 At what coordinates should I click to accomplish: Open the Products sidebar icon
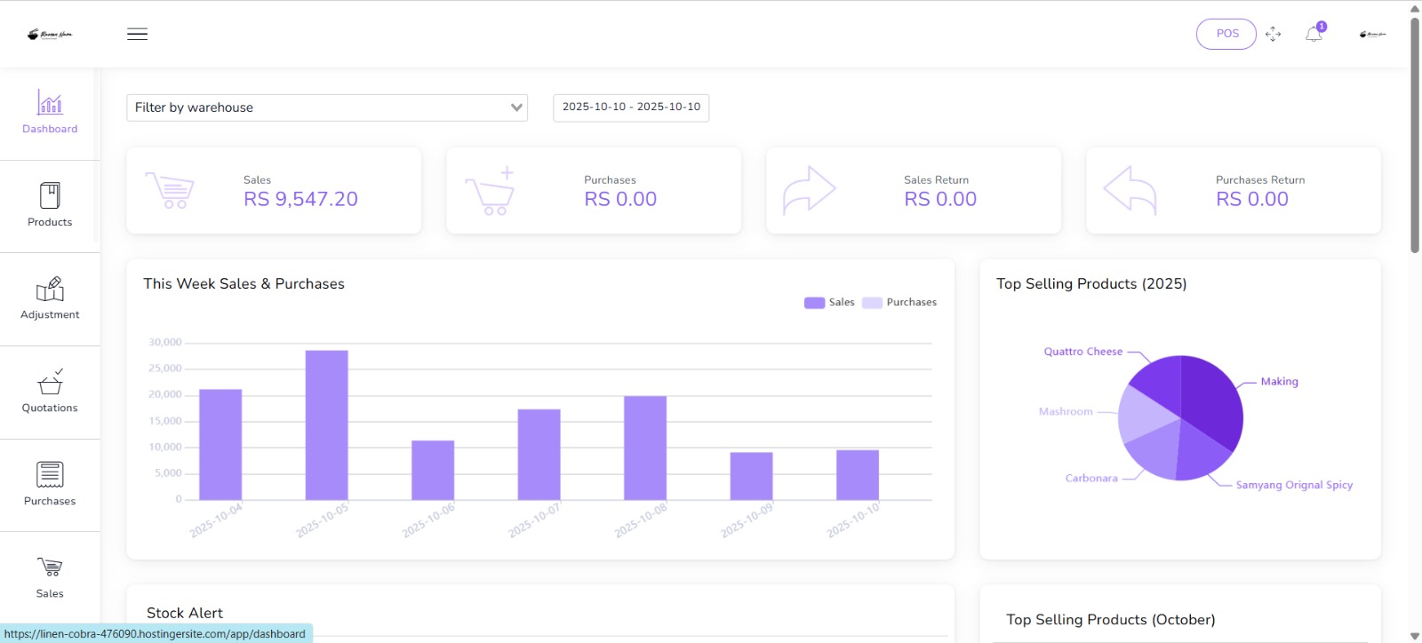tap(50, 195)
